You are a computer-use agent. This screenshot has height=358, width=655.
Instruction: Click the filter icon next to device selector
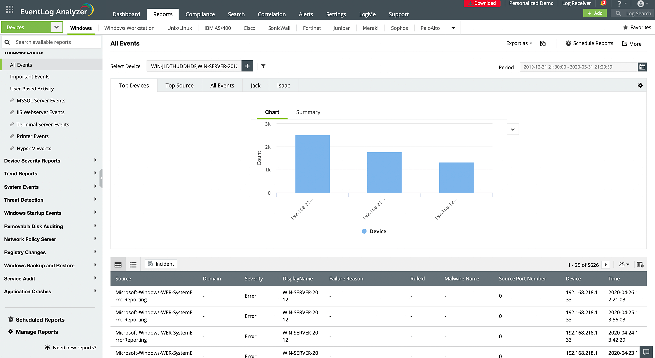click(263, 66)
